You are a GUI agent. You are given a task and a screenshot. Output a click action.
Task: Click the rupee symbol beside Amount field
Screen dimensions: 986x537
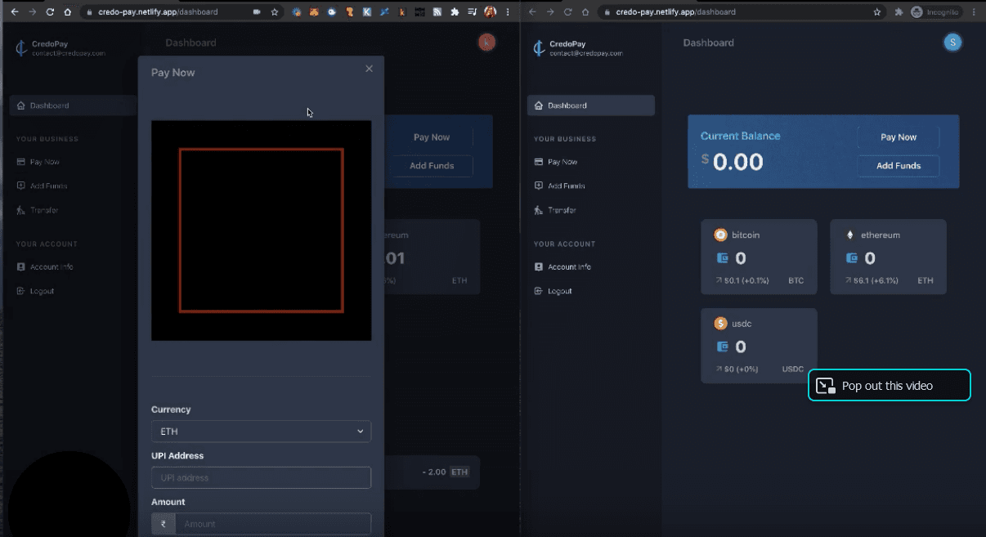163,524
